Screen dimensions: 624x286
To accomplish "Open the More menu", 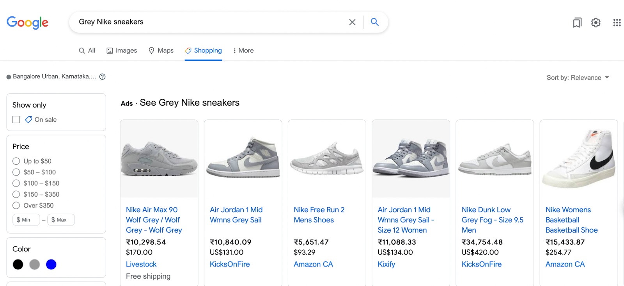I will pyautogui.click(x=243, y=51).
